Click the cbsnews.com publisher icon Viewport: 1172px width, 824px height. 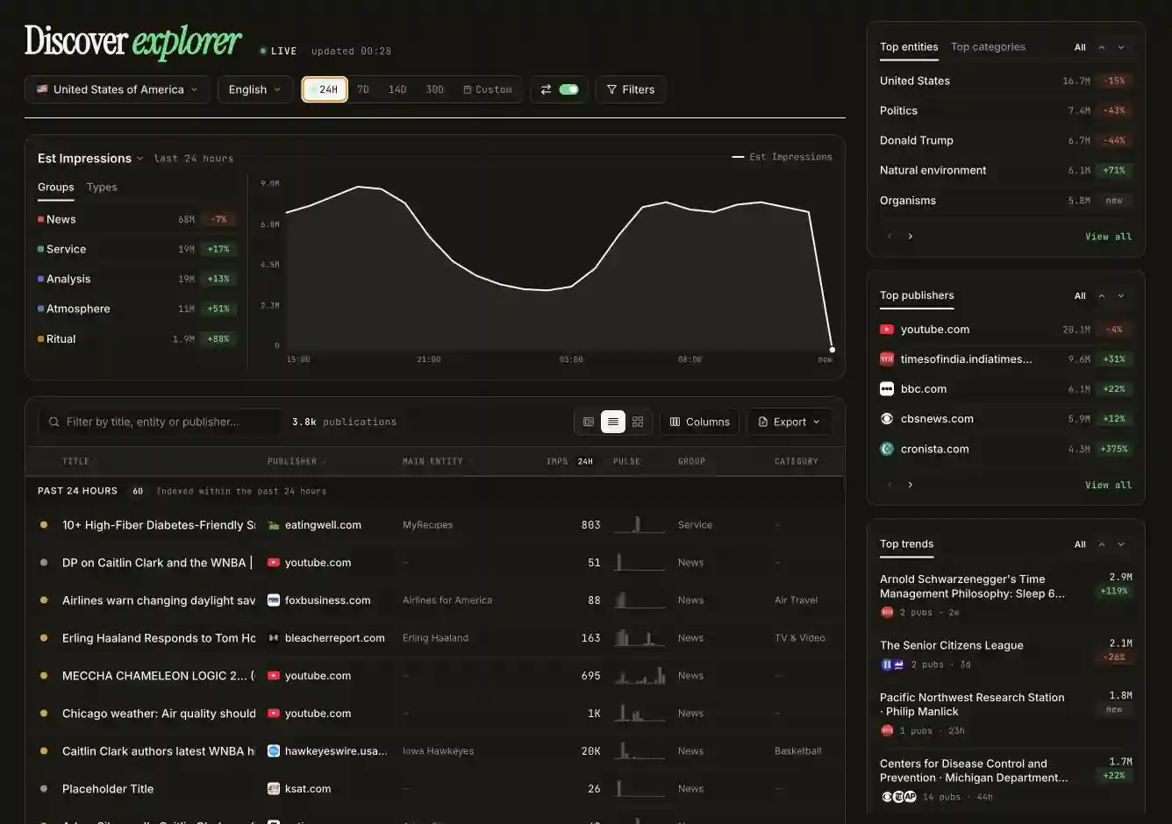(x=887, y=419)
